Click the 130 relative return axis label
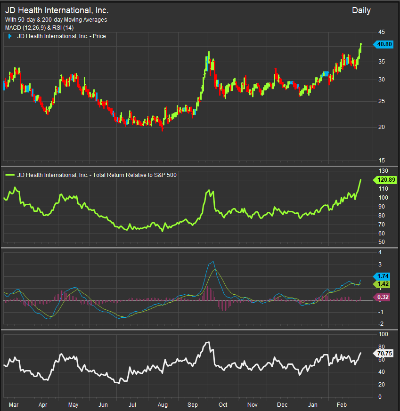 [383, 170]
